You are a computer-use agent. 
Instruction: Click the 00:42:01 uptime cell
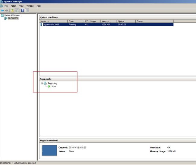click(x=122, y=24)
